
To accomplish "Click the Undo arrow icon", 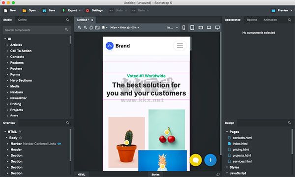I will (112, 10).
